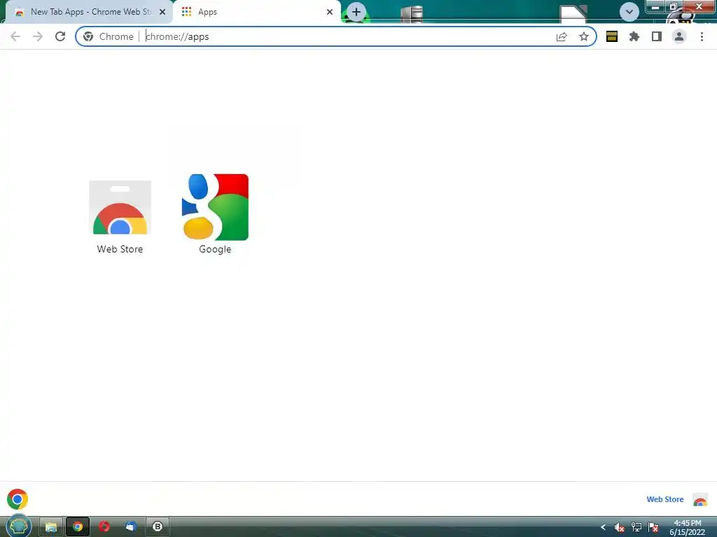Open the B application in taskbar

[x=158, y=527]
